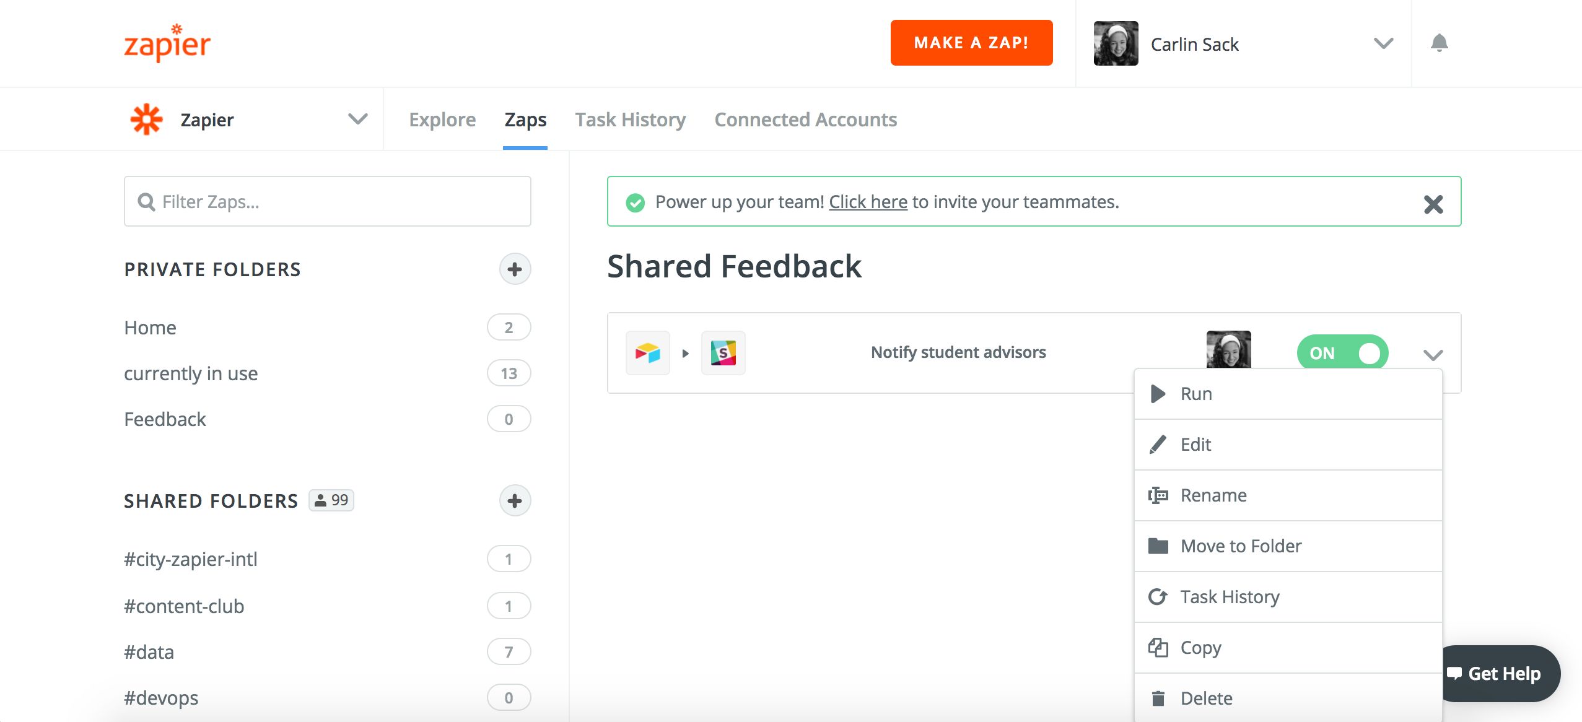Viewport: 1582px width, 722px height.
Task: Collapse the zap options chevron menu
Action: [x=1433, y=355]
